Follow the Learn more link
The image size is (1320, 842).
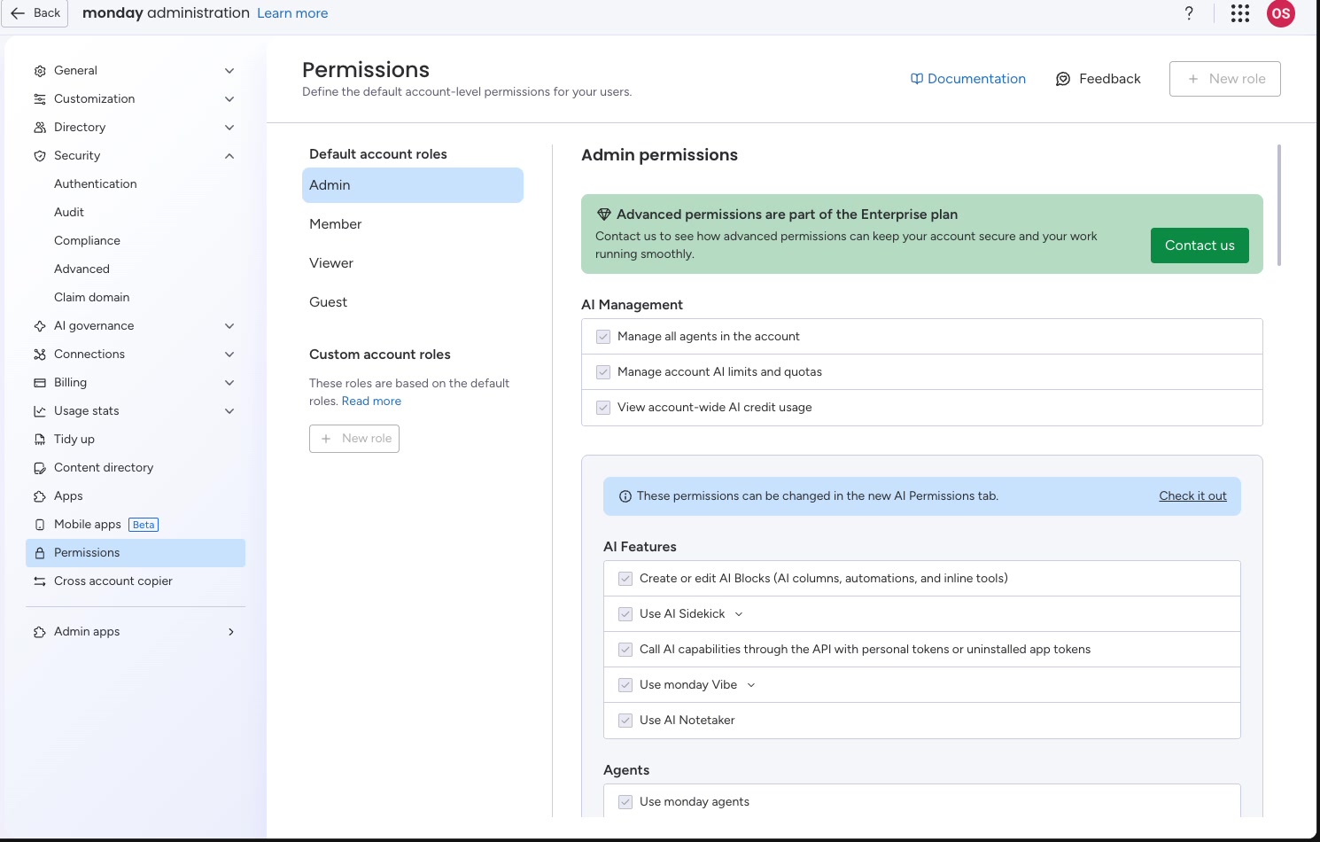pyautogui.click(x=292, y=13)
